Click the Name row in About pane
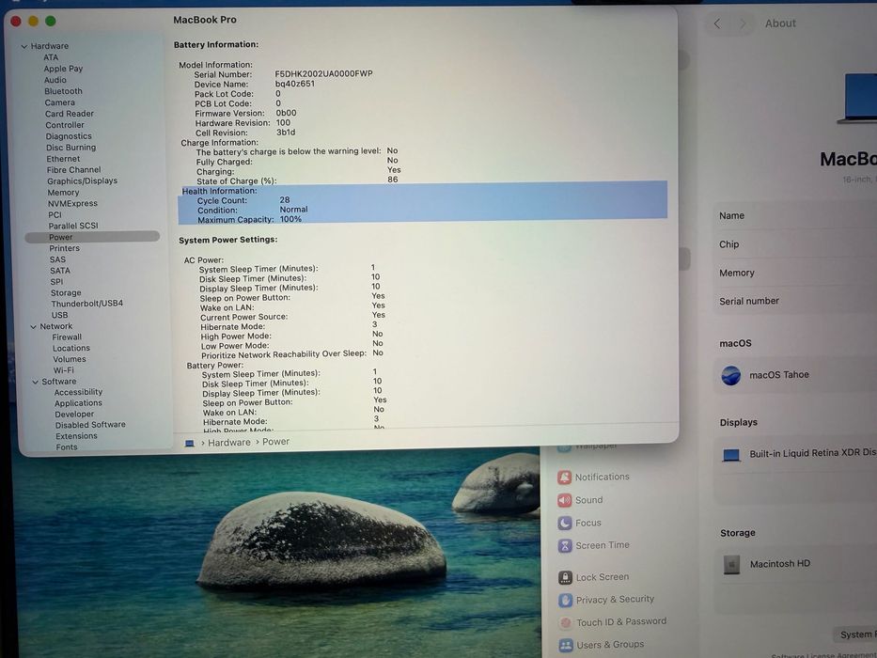 [795, 215]
